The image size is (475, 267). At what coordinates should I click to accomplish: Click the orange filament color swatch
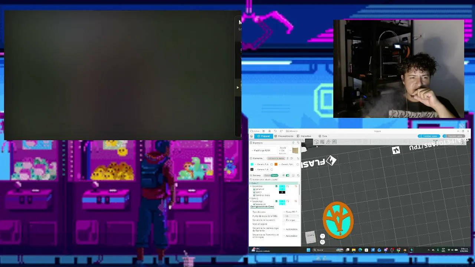(x=276, y=164)
